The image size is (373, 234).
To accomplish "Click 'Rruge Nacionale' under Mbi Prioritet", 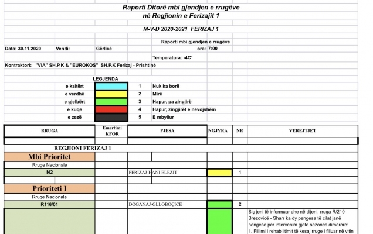I will click(x=49, y=165).
